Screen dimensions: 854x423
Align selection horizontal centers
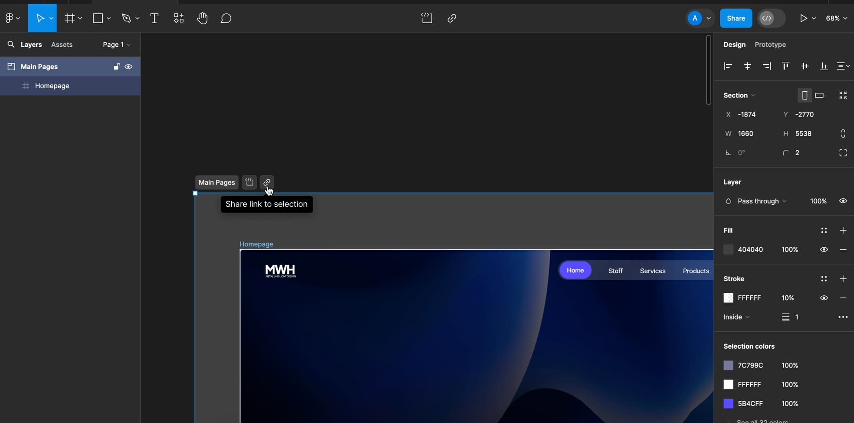point(747,66)
